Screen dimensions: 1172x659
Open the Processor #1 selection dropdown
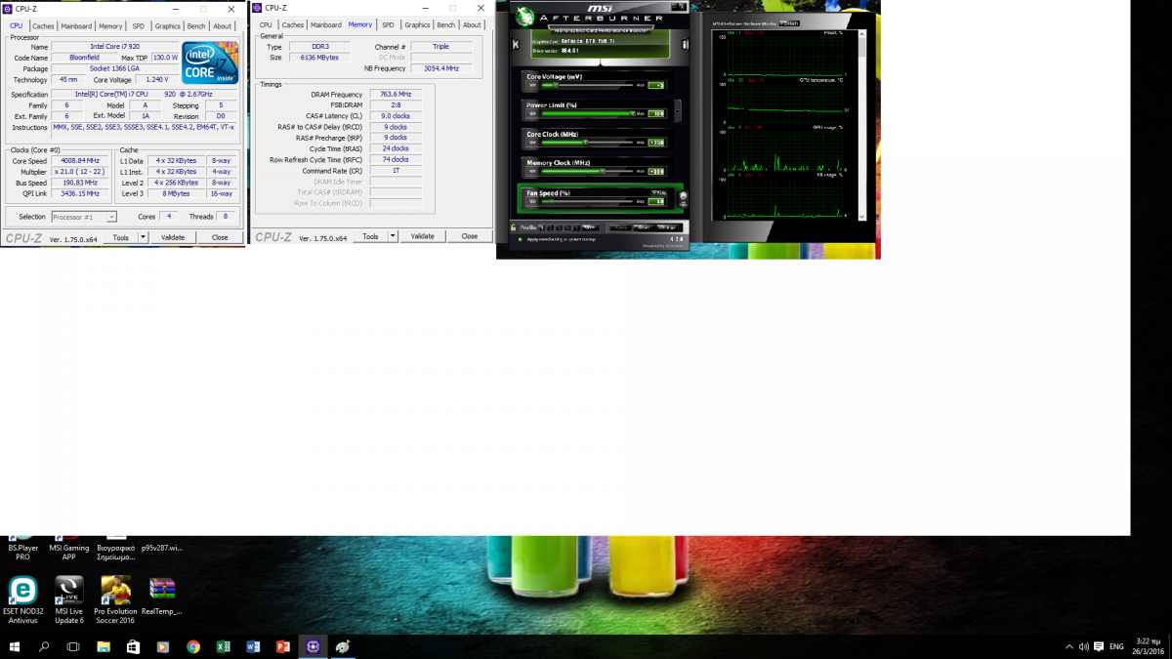tap(83, 217)
